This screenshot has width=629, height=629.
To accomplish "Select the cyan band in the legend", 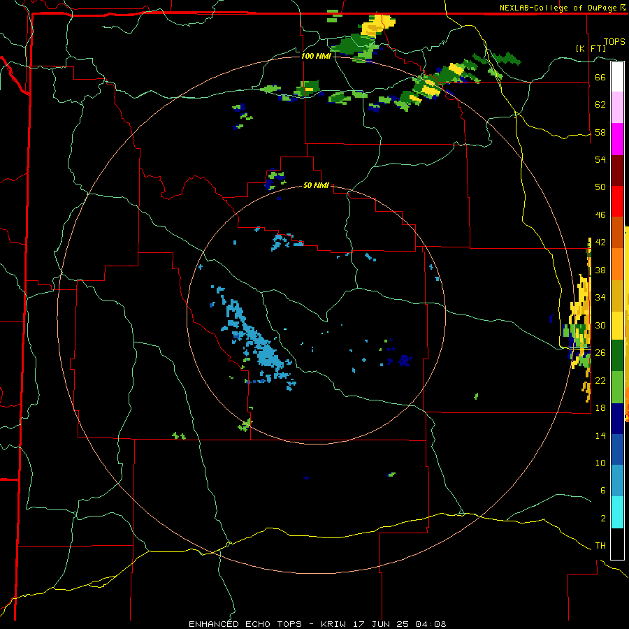I will (x=617, y=512).
